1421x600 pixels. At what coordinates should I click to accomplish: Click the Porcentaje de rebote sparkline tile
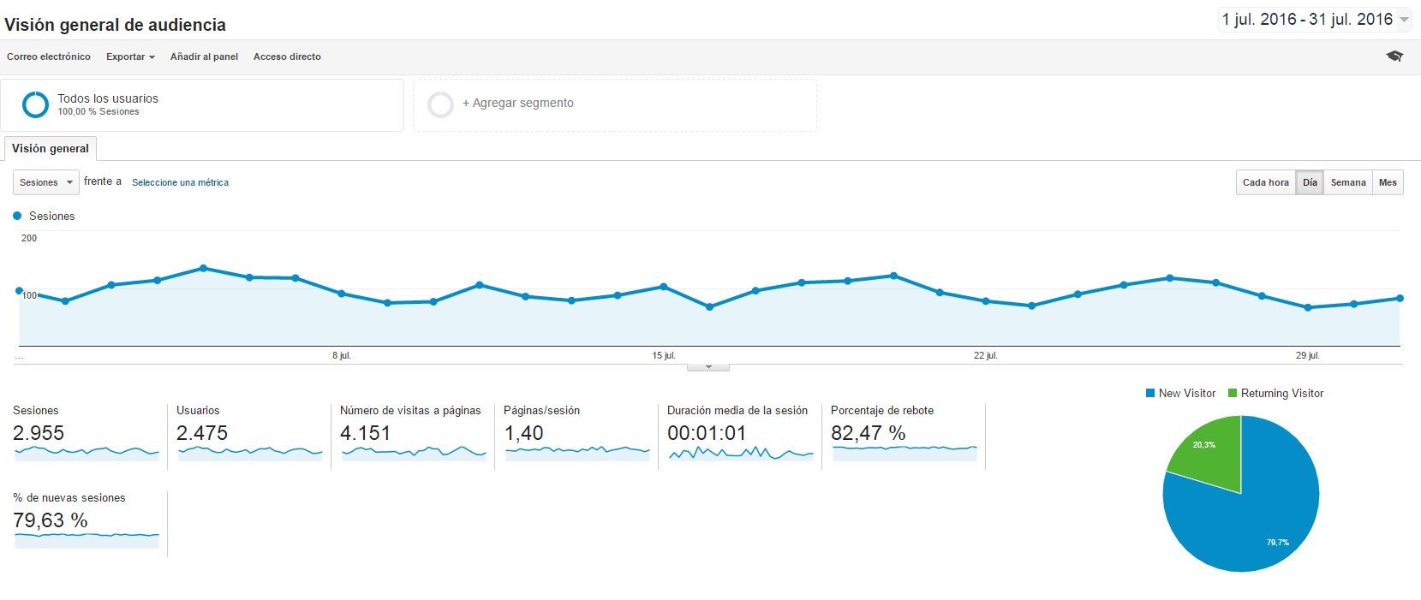(x=905, y=449)
